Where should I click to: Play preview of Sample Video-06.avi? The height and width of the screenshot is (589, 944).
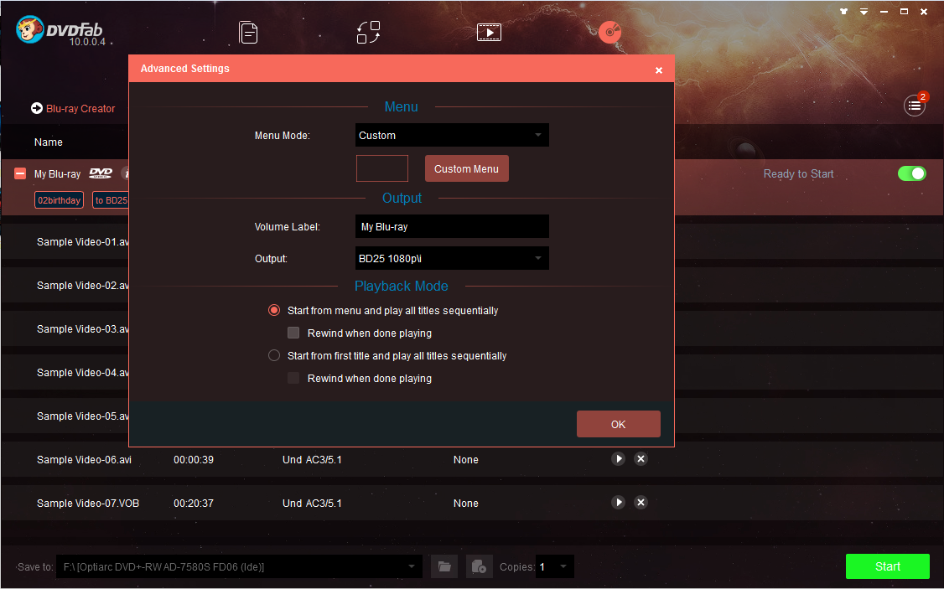tap(618, 459)
